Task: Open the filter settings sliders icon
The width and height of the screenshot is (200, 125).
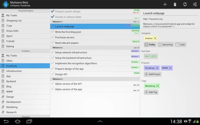Action: (195, 4)
